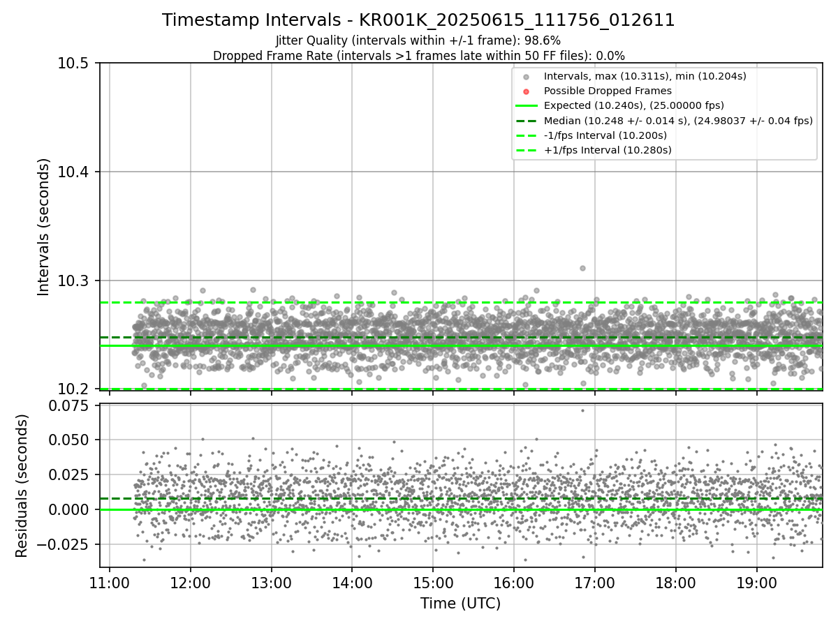Screen dimensions: 838x628
Task: Click legend entry 'Possible Dropped Frames'
Action: tap(608, 91)
